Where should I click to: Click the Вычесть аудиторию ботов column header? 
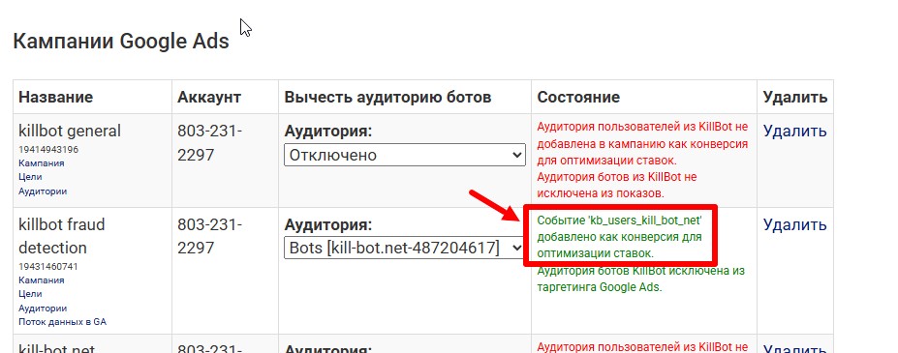387,97
